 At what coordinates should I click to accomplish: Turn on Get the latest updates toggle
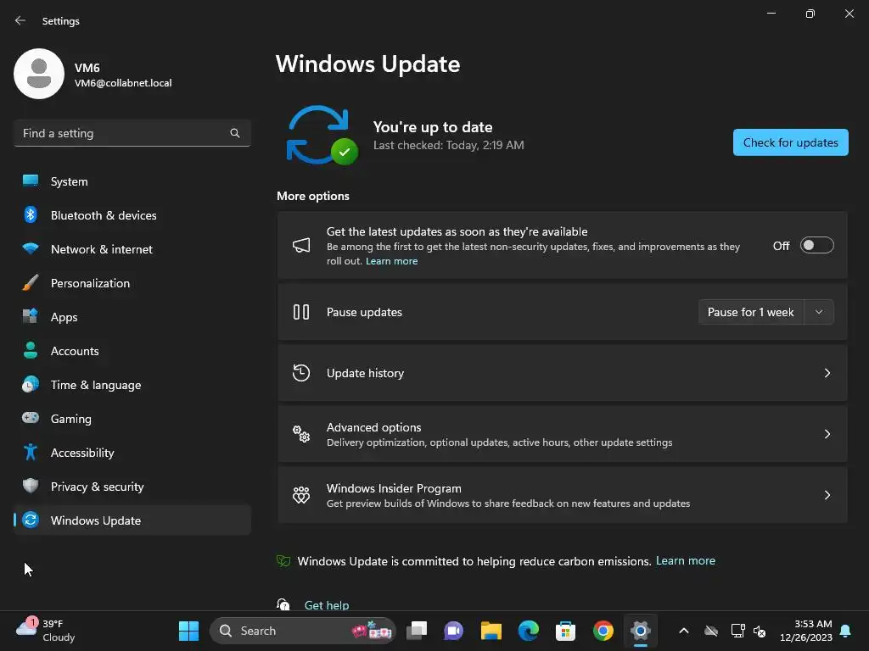(817, 245)
